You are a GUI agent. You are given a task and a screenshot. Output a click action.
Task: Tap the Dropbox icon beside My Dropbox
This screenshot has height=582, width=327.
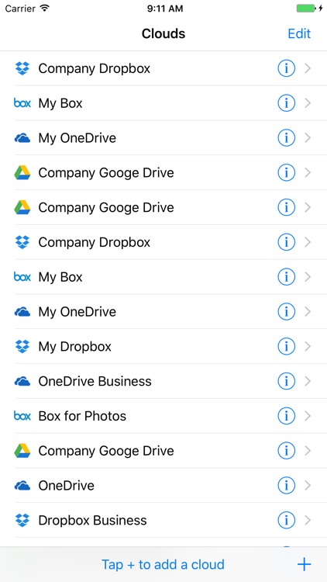(22, 347)
